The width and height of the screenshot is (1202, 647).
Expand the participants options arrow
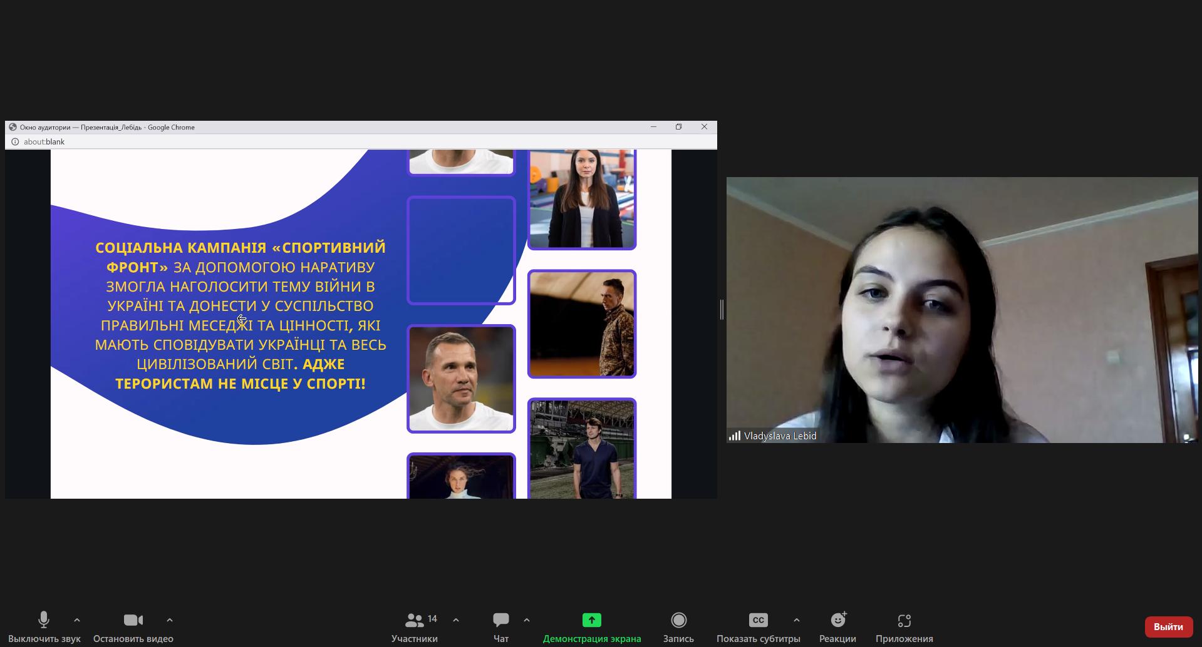[456, 620]
